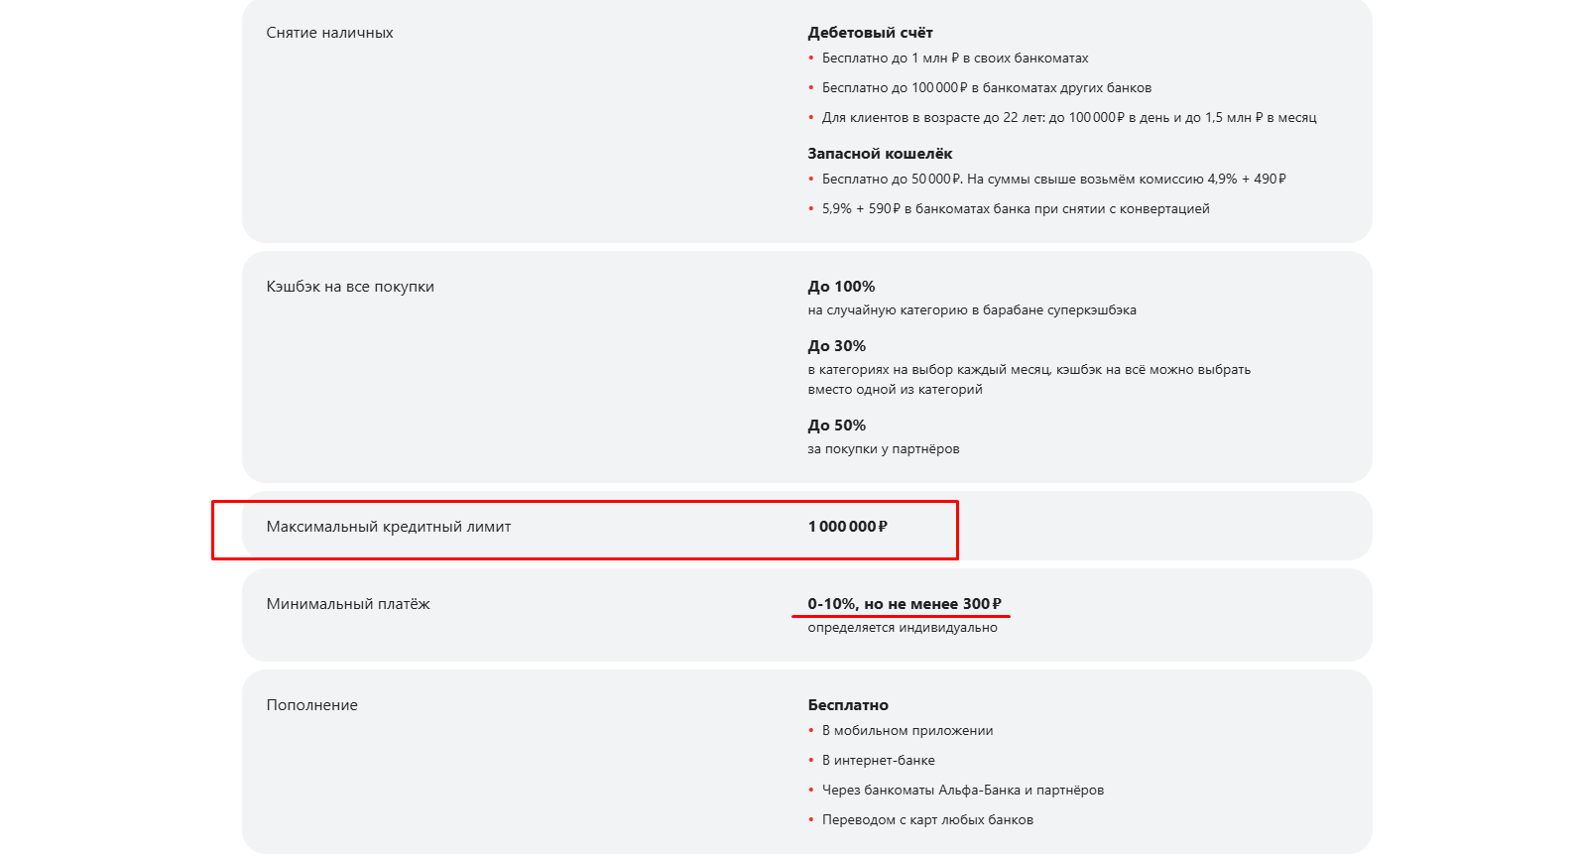Viewport: 1574px width, 856px height.
Task: Select the 'До 30%' cashback heading
Action: (x=836, y=346)
